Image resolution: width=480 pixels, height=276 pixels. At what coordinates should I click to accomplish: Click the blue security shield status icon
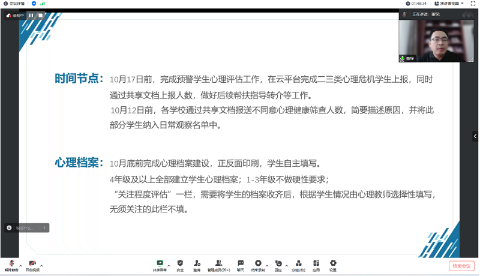tap(34, 4)
